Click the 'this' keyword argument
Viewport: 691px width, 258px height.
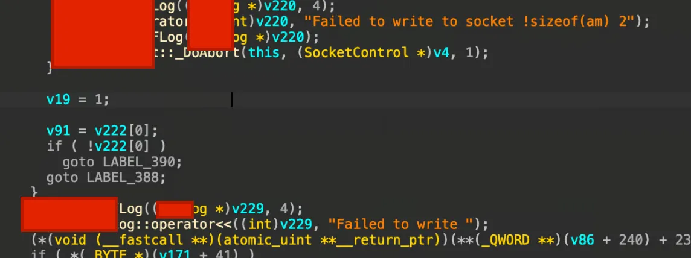[x=264, y=53]
